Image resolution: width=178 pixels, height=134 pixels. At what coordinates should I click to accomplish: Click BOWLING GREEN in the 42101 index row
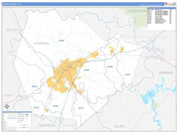[x=161, y=11]
